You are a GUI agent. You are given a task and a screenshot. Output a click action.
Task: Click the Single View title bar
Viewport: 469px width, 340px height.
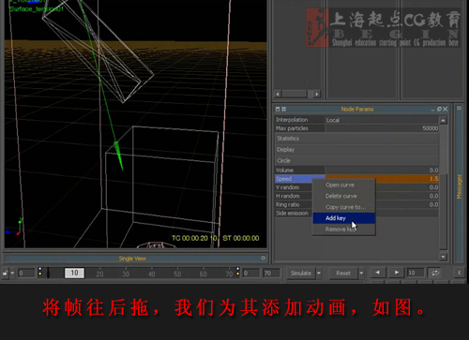click(132, 259)
